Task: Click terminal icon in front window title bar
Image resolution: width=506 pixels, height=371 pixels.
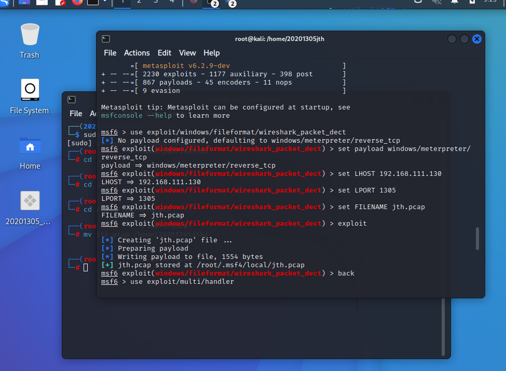Action: click(106, 39)
